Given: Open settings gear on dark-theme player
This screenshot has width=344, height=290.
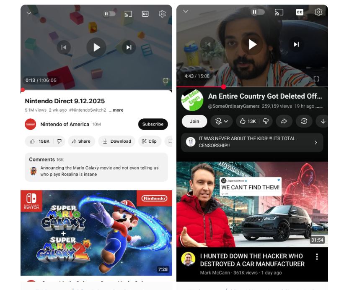Looking at the screenshot, I should [x=318, y=12].
